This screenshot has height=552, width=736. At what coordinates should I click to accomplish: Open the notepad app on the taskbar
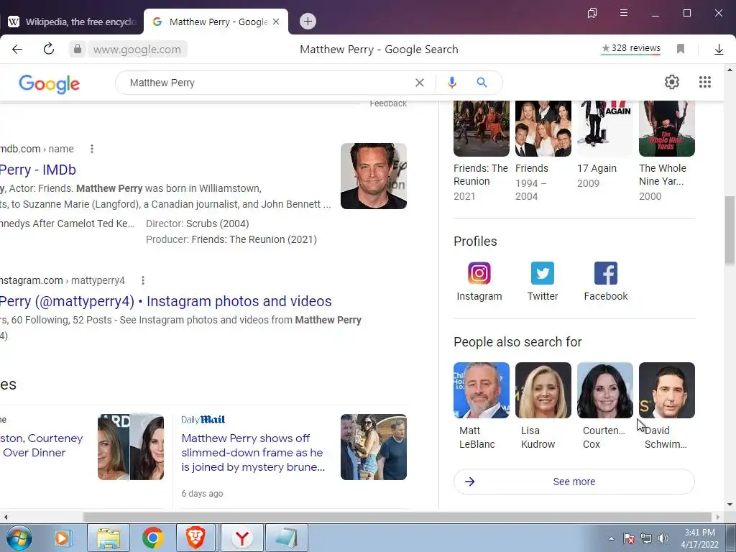286,538
